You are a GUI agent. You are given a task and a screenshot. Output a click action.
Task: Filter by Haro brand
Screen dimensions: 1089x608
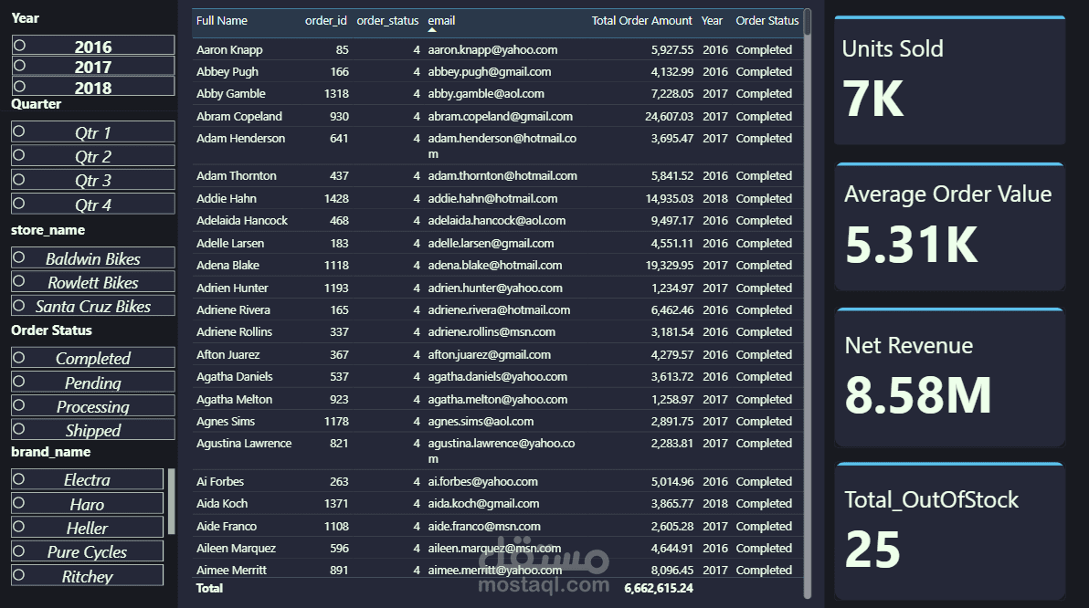(x=88, y=503)
